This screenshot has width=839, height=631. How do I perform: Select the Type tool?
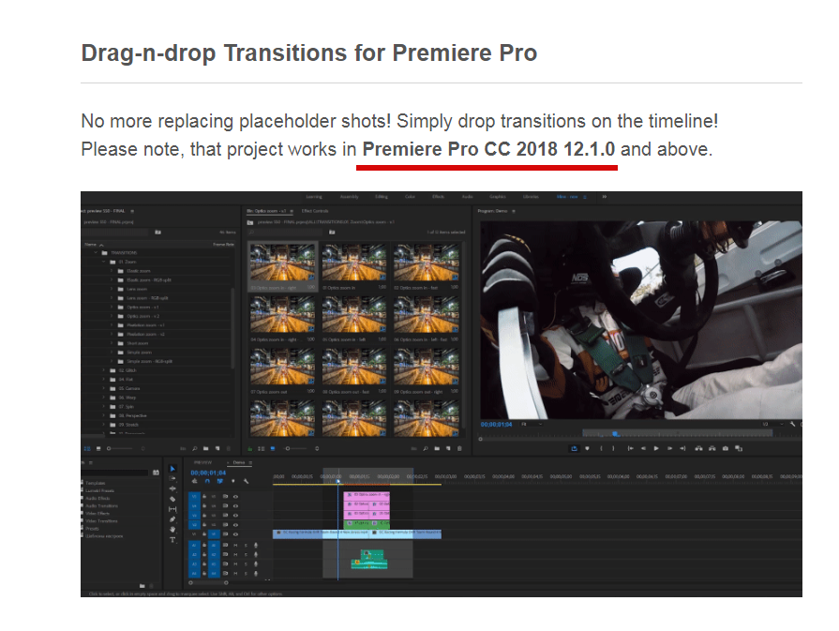(x=172, y=540)
